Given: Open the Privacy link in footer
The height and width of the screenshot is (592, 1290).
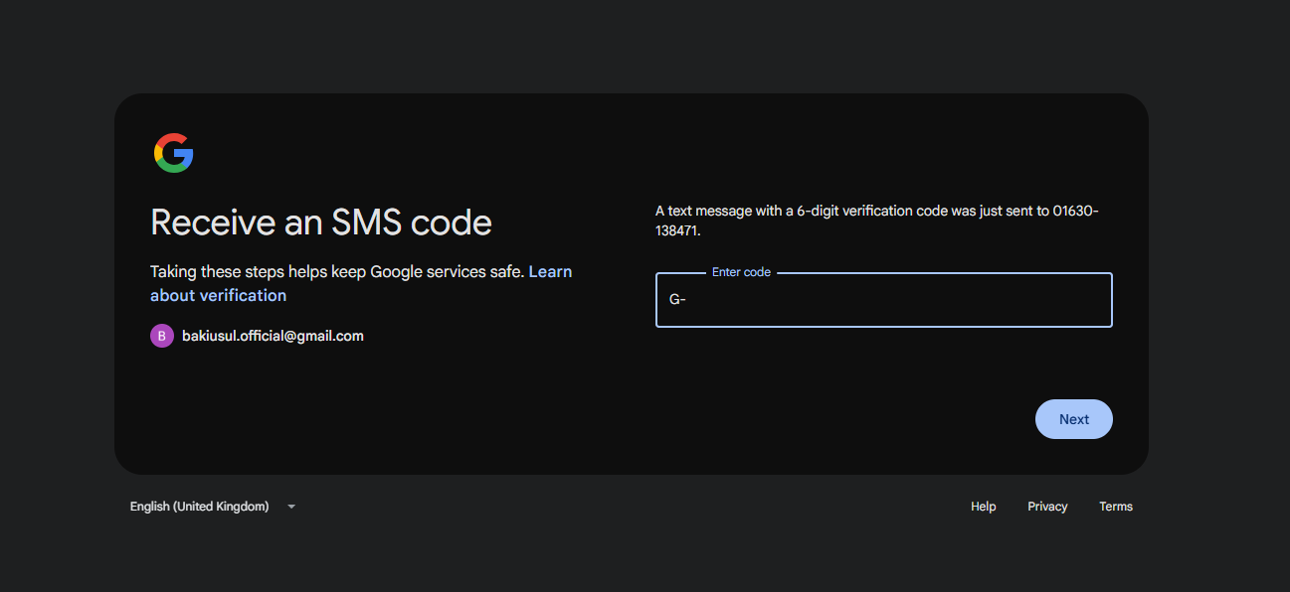Looking at the screenshot, I should [1047, 507].
